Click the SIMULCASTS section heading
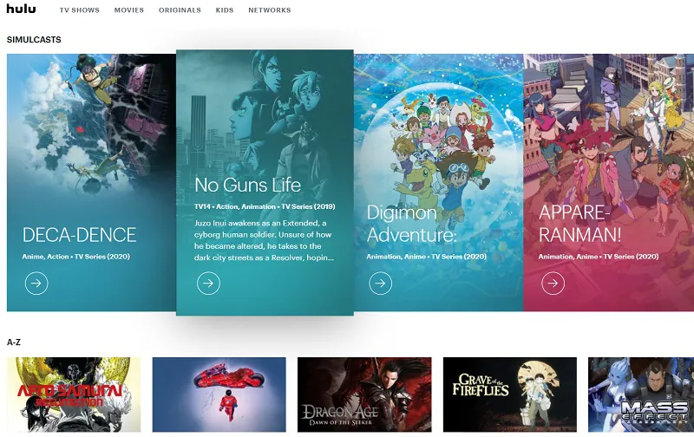 pyautogui.click(x=34, y=39)
